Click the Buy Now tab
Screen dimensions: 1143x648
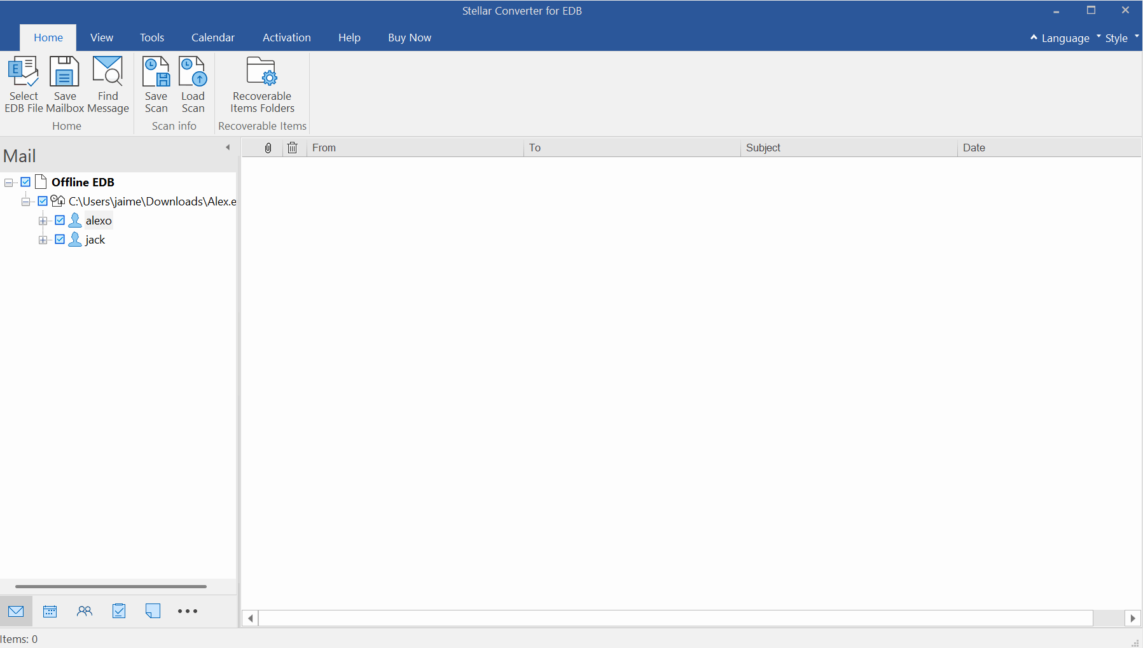point(410,38)
